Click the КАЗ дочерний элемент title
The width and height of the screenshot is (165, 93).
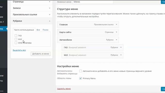point(75,55)
